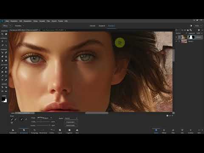
Task: Open the Filter menu in menu bar
Action: 48,21
